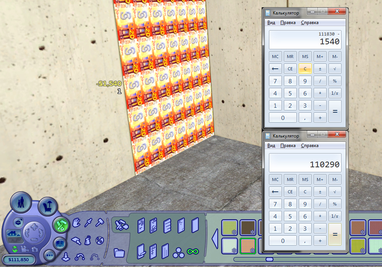Viewport: 382px width, 267px height.
Task: Open Справка menu in calculator showing 110290
Action: pyautogui.click(x=310, y=146)
